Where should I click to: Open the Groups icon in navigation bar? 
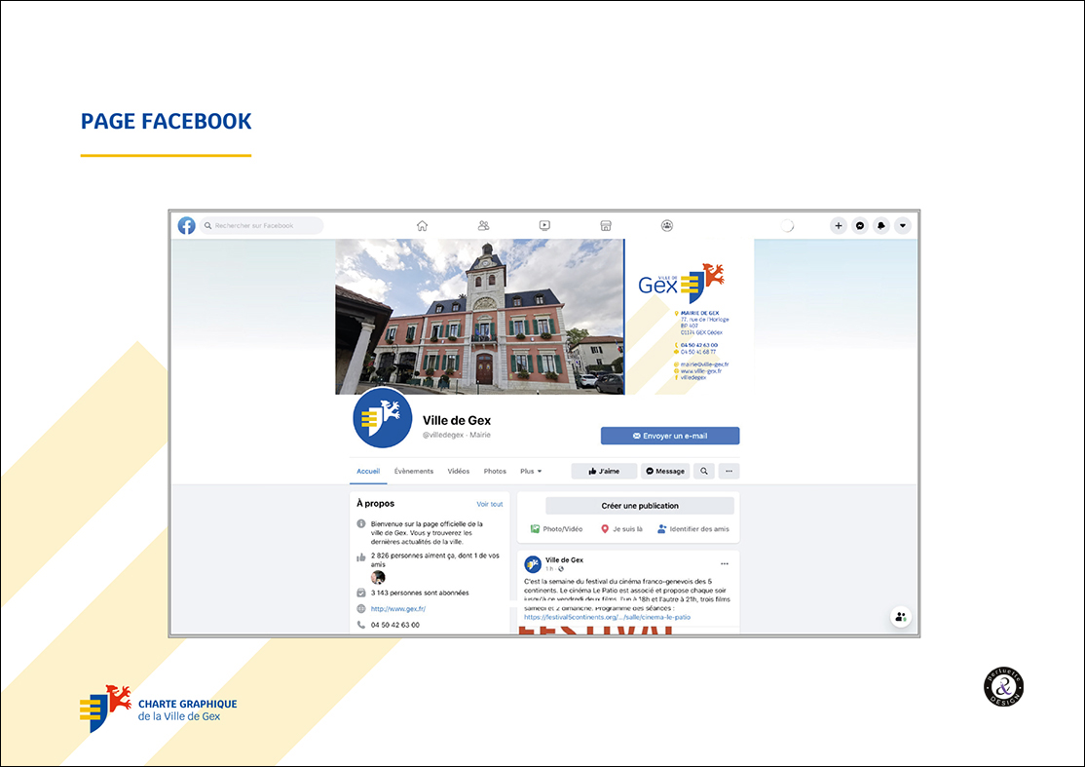pyautogui.click(x=667, y=225)
